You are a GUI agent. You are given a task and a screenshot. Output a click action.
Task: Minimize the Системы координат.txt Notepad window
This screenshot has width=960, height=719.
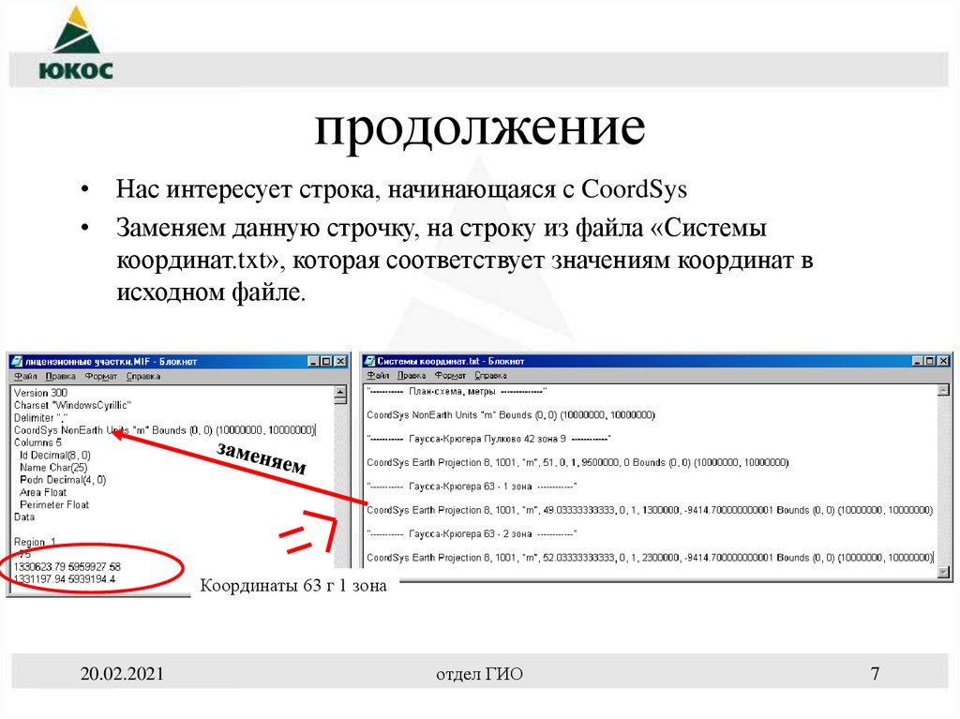point(919,360)
